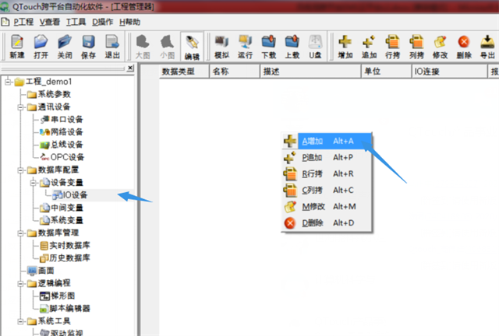This screenshot has height=336, width=499.
Task: Collapse the 设备变量 tree node
Action: coord(34,183)
